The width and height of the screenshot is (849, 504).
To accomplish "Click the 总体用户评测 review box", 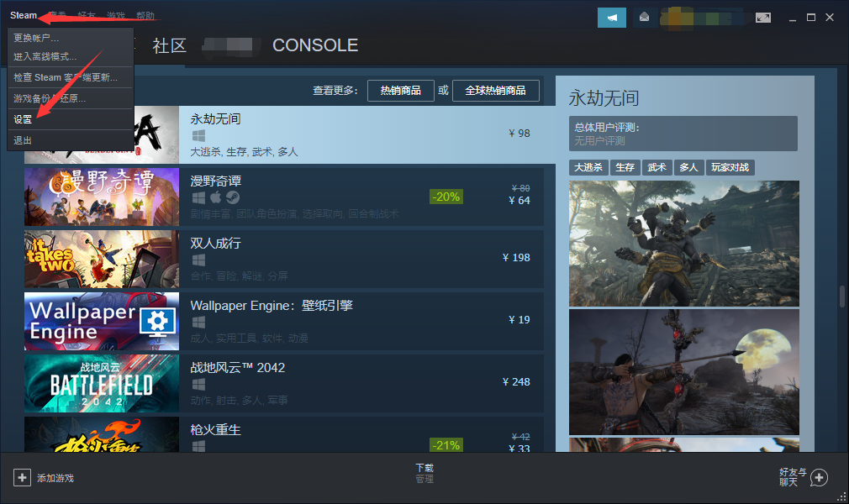I will (683, 134).
